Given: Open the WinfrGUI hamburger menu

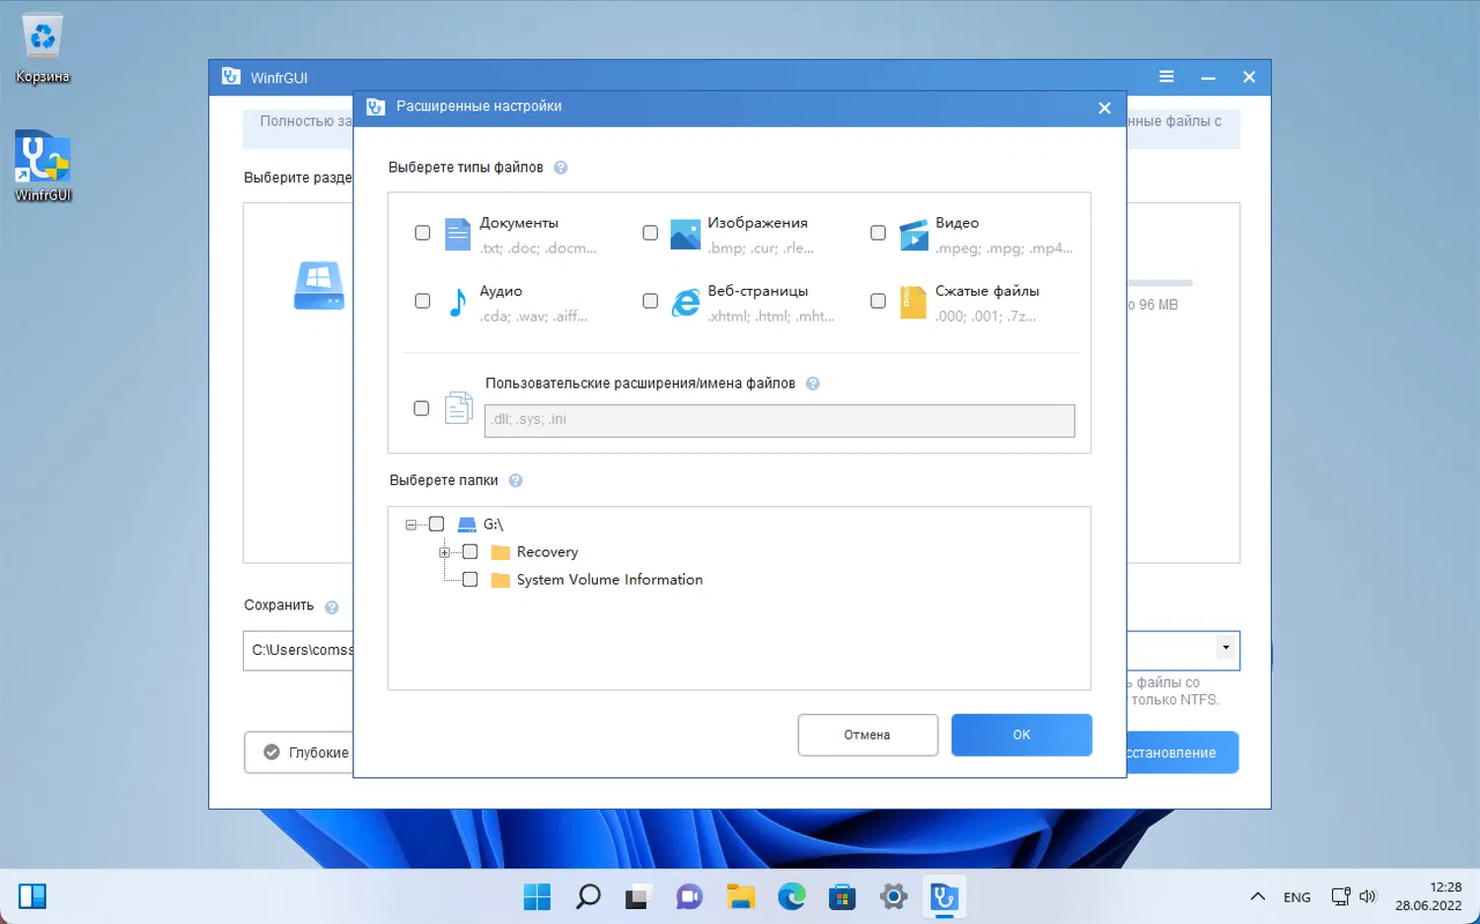Looking at the screenshot, I should pyautogui.click(x=1166, y=77).
